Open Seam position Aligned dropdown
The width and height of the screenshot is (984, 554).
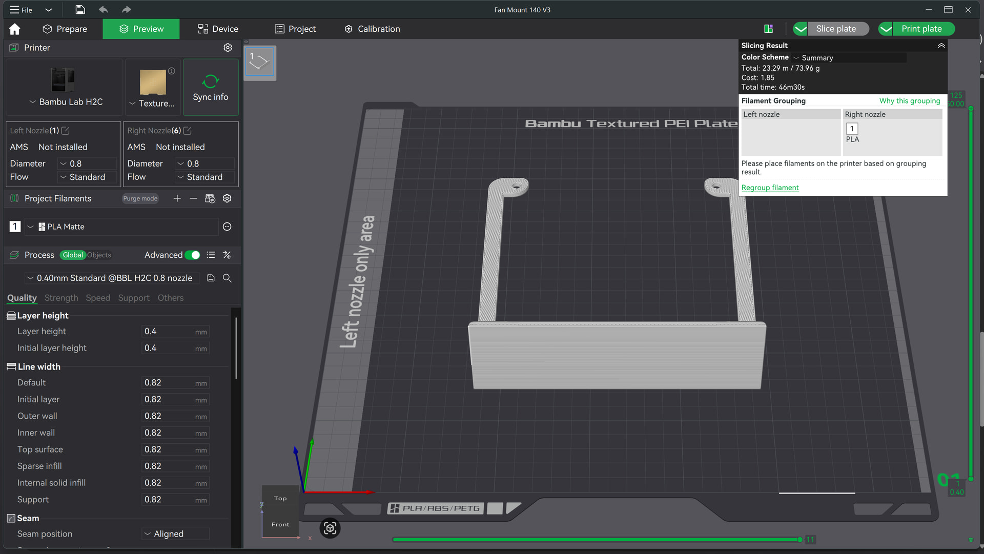175,534
